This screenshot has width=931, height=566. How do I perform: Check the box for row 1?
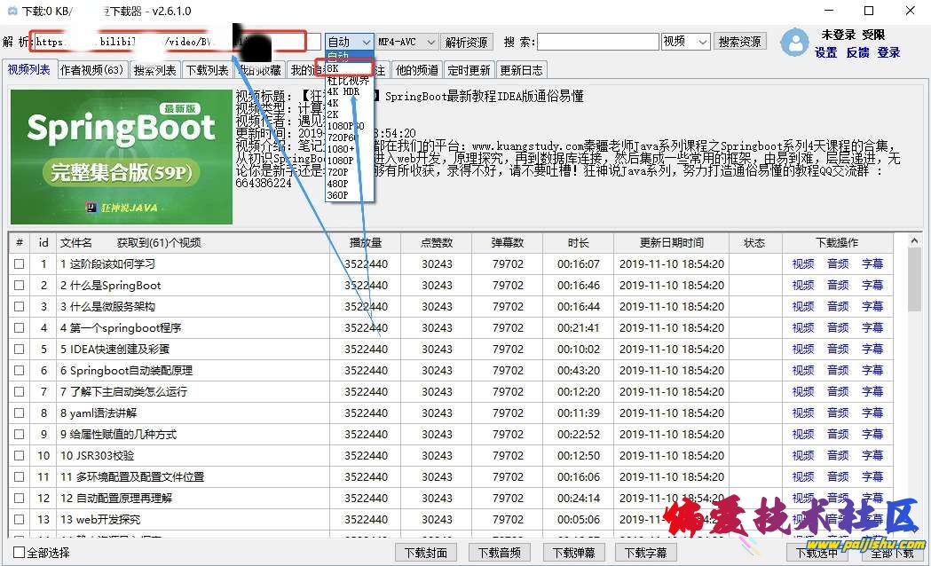click(20, 264)
